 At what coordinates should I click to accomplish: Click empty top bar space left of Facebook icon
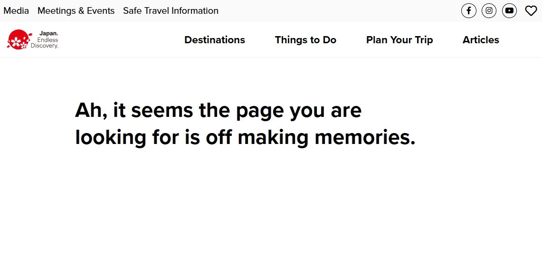342,10
